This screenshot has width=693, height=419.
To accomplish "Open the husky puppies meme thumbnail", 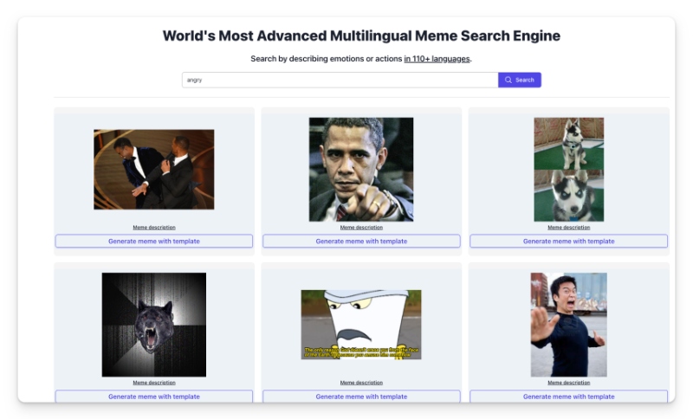I will point(569,169).
